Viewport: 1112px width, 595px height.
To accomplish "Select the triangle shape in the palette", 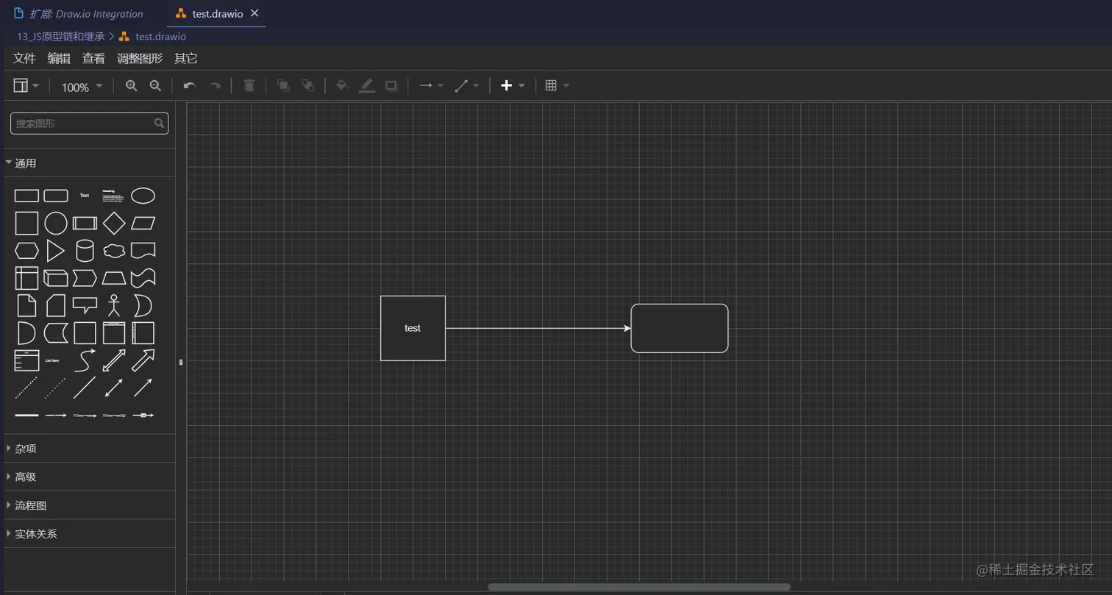I will [x=56, y=251].
